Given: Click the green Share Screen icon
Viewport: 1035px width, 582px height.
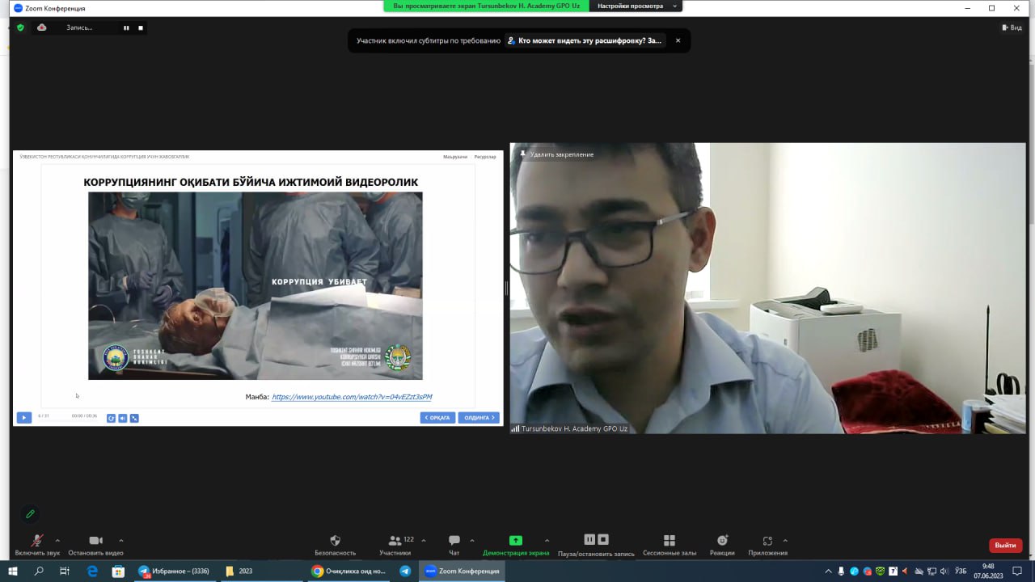Looking at the screenshot, I should [x=515, y=541].
